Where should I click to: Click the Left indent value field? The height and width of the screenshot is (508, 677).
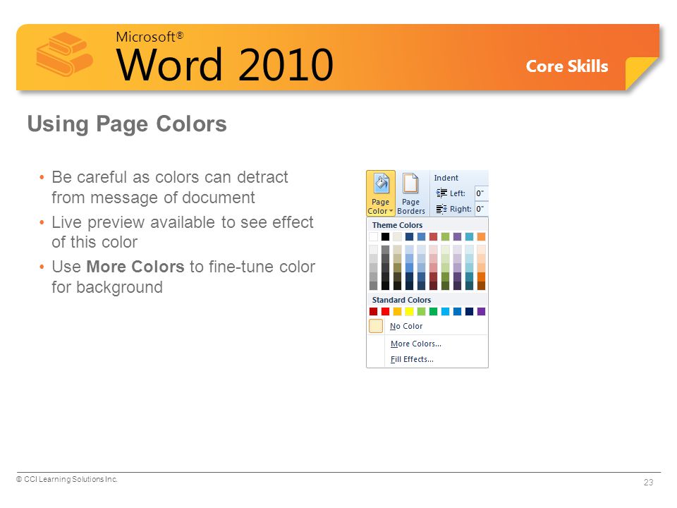[481, 193]
